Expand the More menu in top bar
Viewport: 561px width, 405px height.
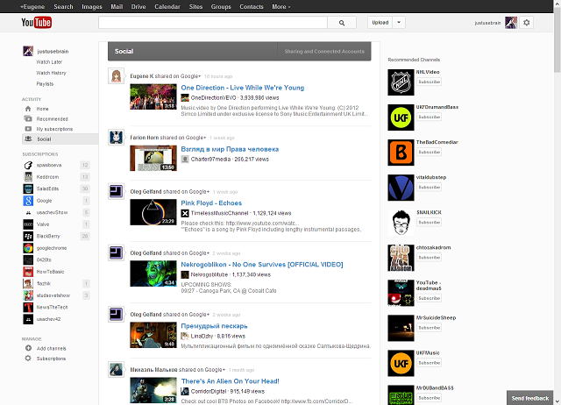point(281,6)
